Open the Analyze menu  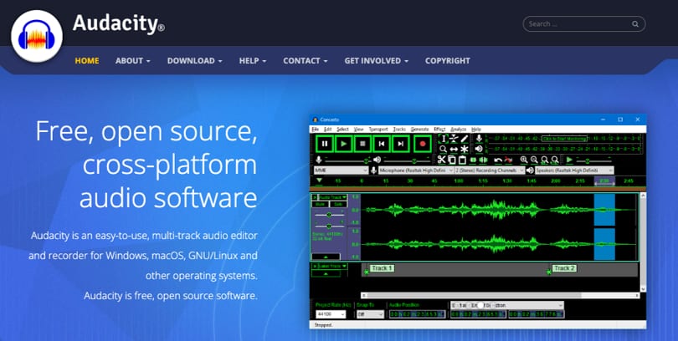pos(459,129)
